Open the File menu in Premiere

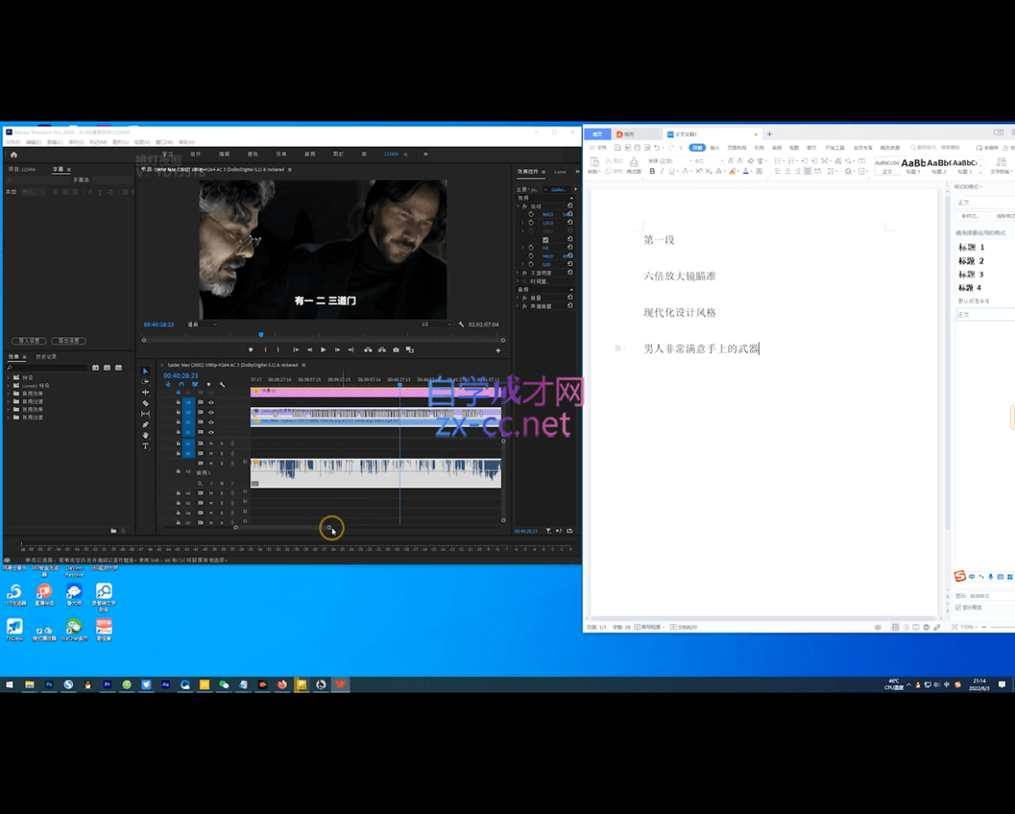[x=13, y=142]
